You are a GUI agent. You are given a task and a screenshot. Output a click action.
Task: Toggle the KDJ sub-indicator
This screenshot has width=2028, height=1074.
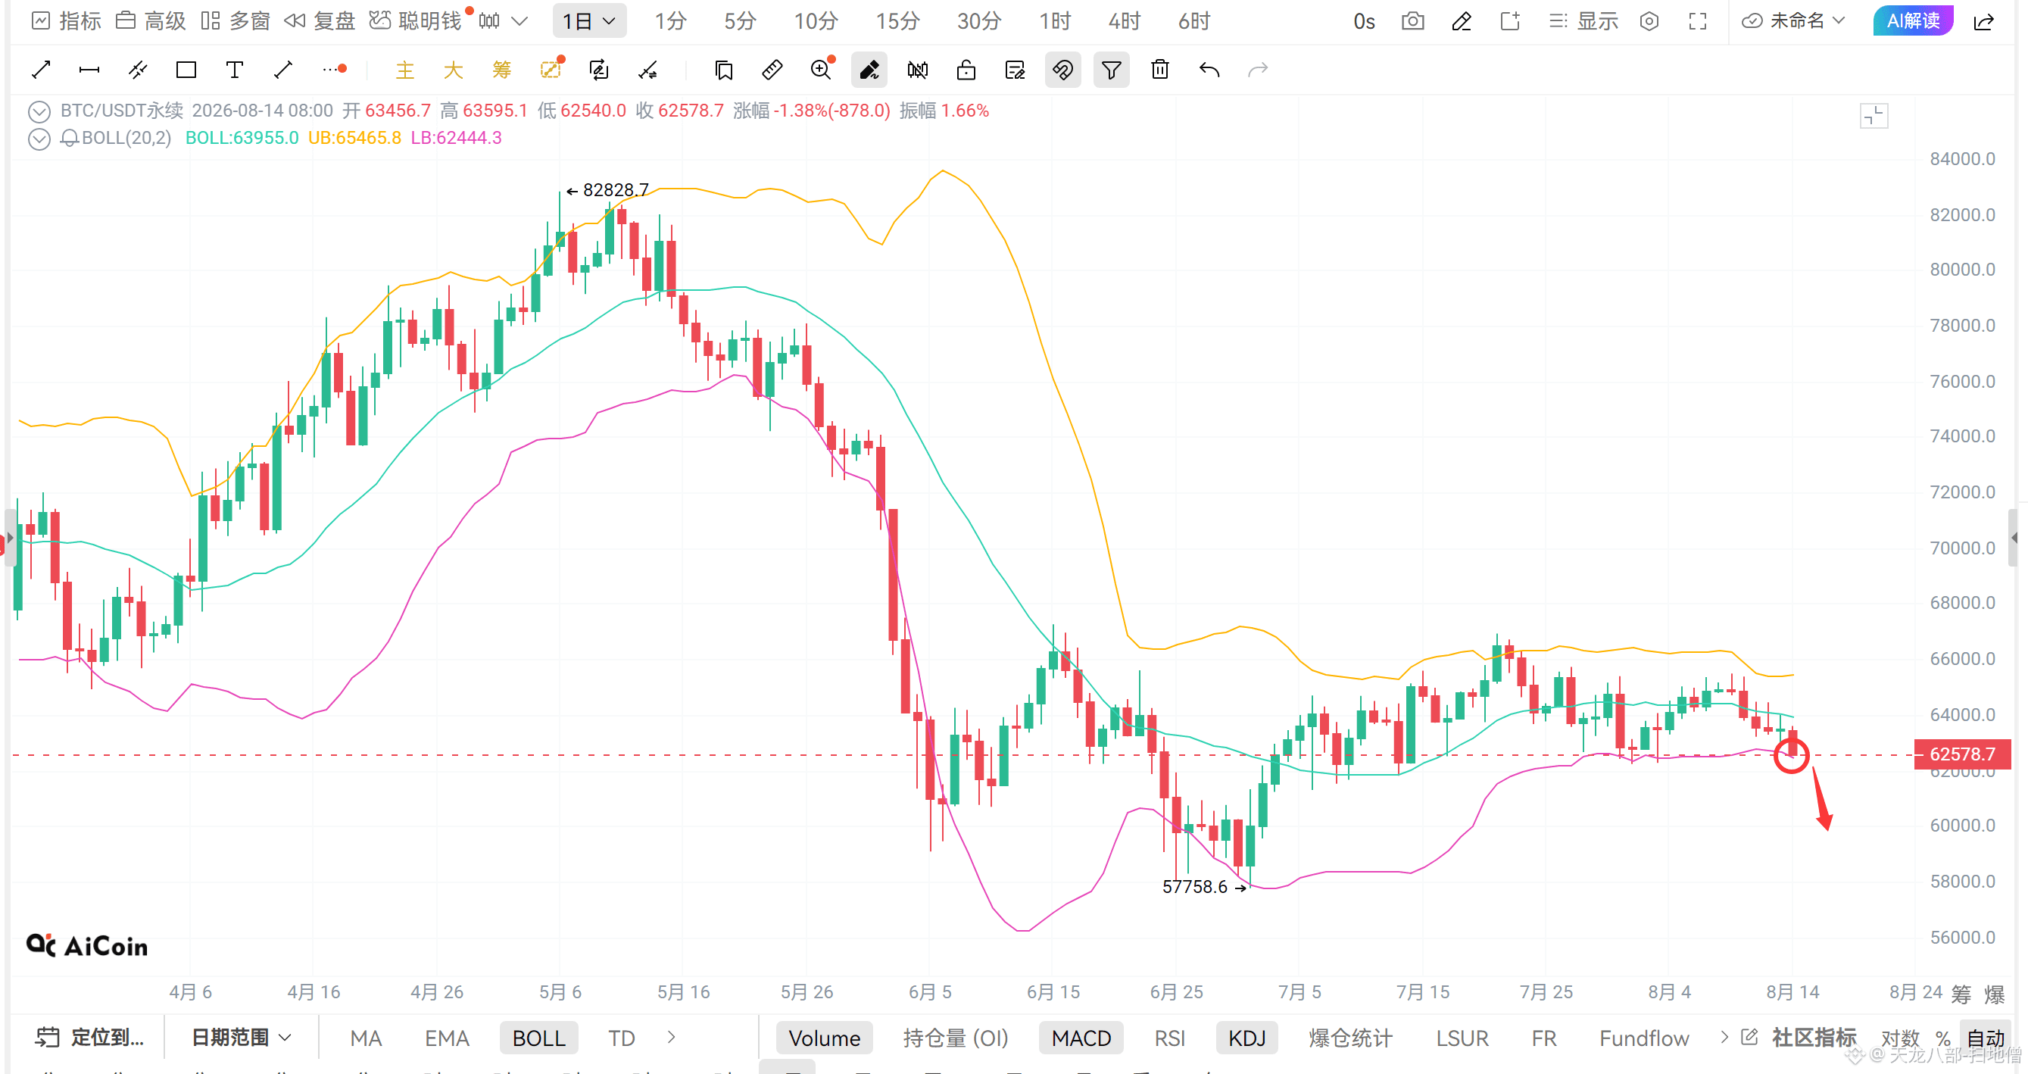(1247, 1038)
